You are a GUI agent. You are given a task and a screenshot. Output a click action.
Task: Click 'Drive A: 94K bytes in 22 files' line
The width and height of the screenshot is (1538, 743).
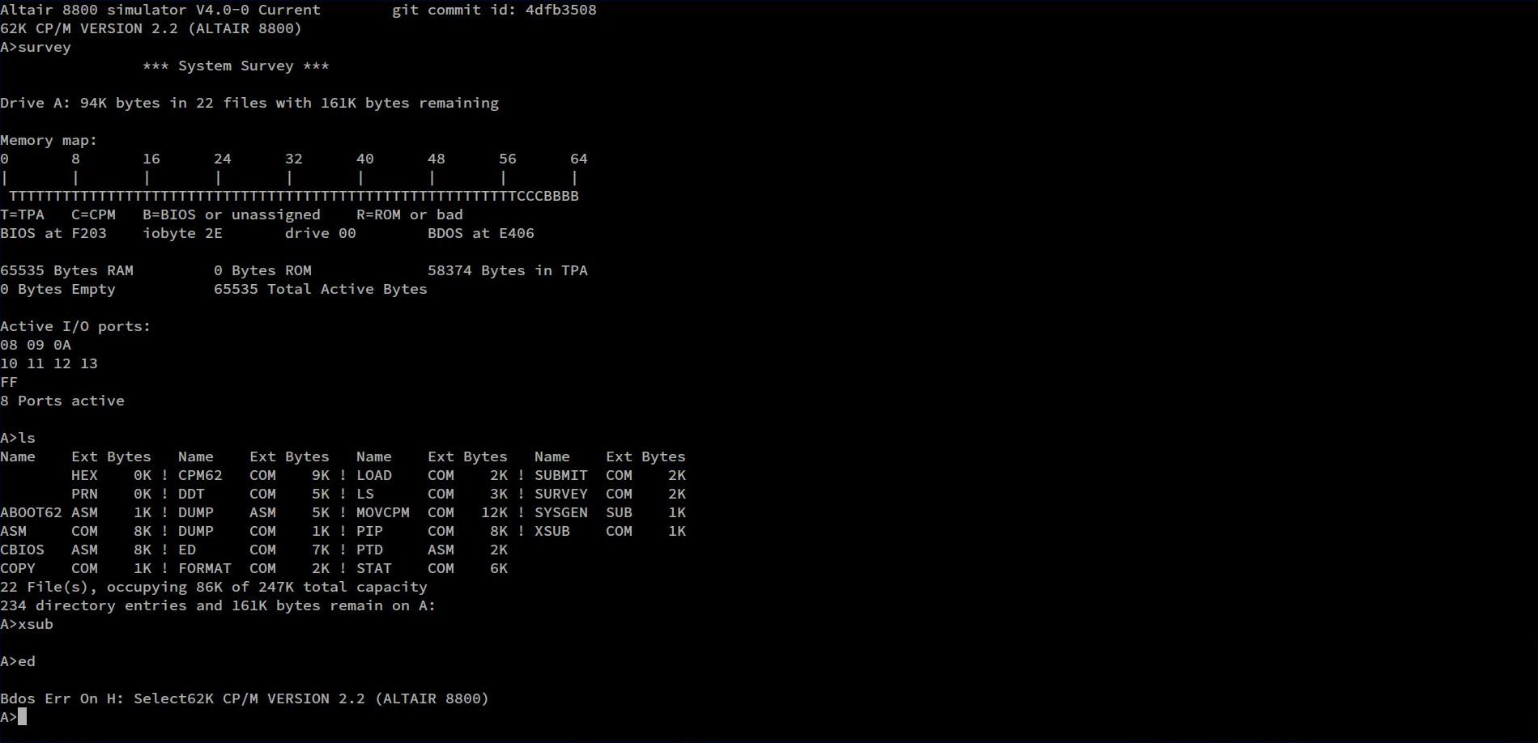(x=249, y=103)
